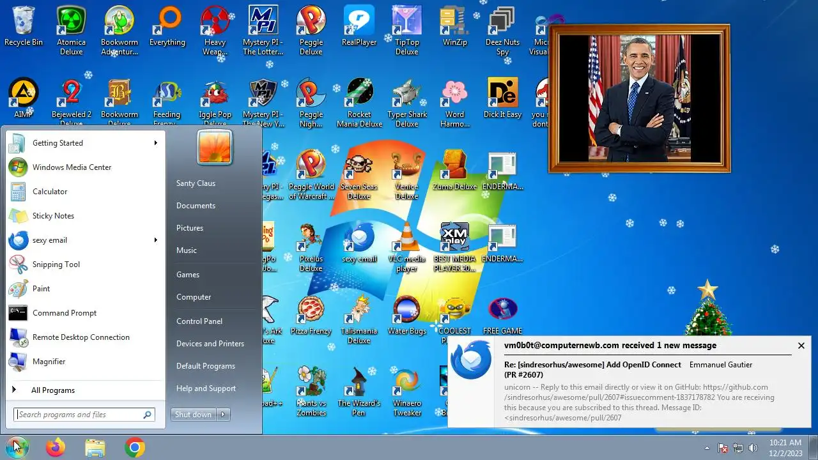
Task: Open Peggle Nights desktop icon
Action: 311,102
